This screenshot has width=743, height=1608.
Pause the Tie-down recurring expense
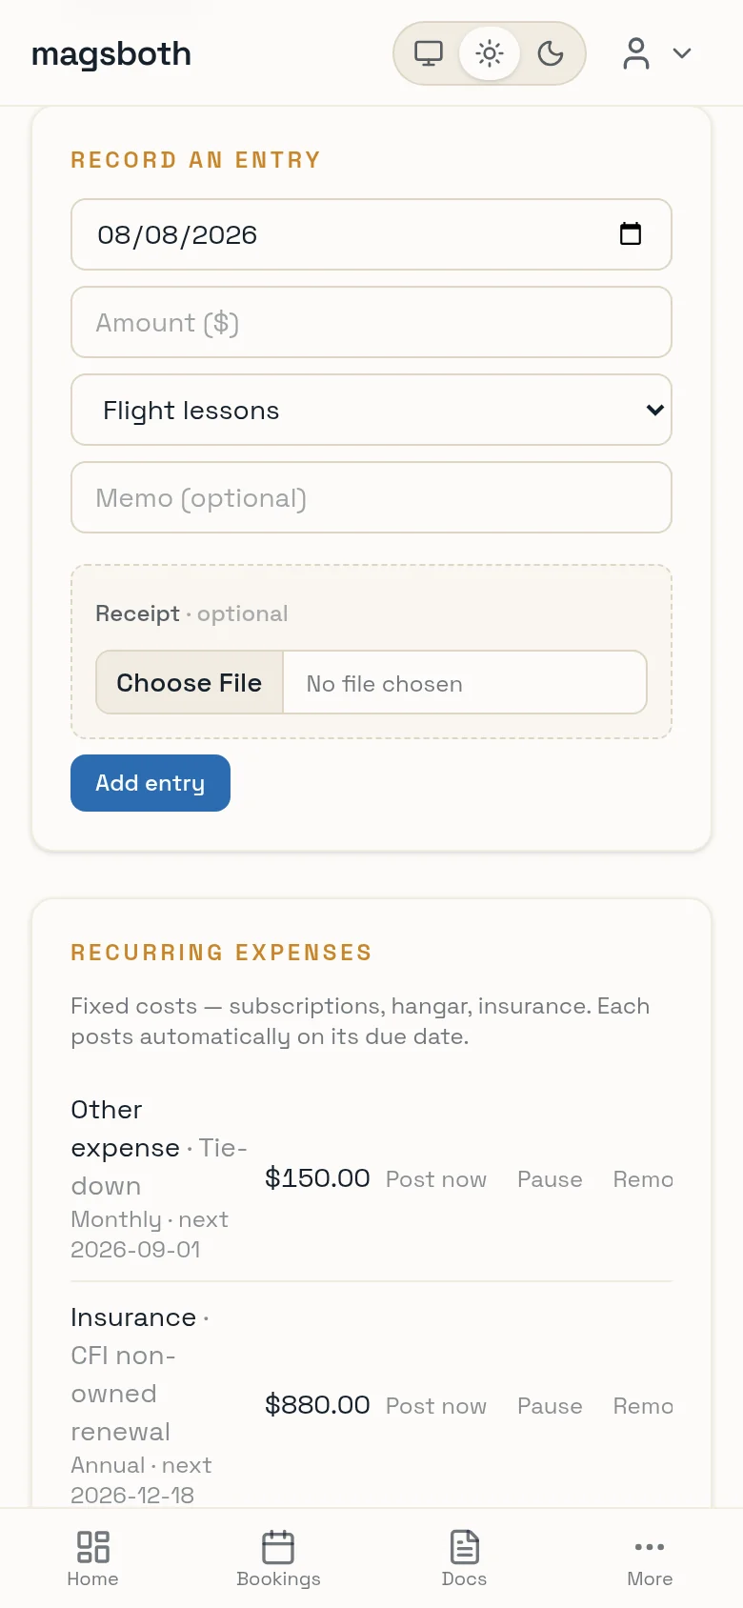pyautogui.click(x=550, y=1179)
